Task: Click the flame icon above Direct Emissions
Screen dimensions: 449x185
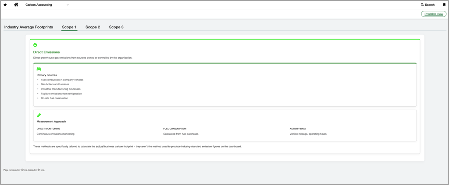Action: coord(35,45)
